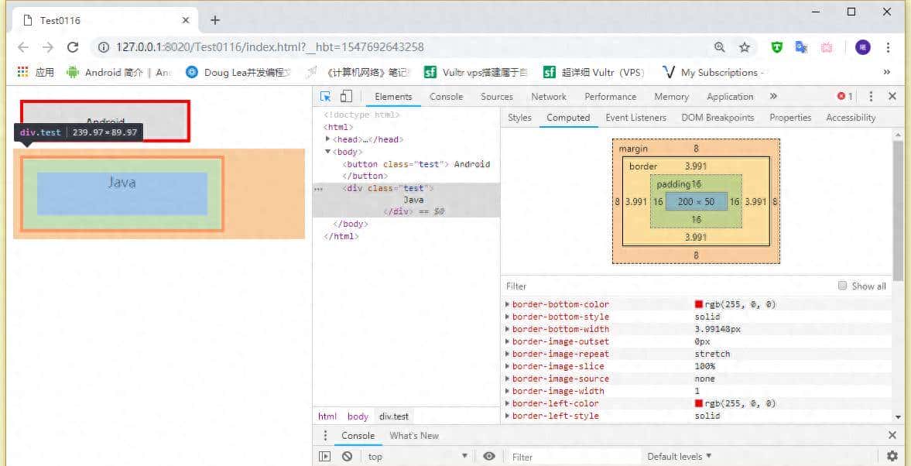Viewport: 911px width, 466px height.
Task: Select body in the breadcrumb trail
Action: [x=358, y=416]
